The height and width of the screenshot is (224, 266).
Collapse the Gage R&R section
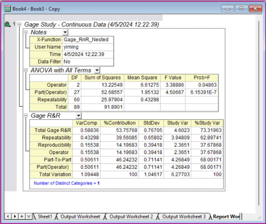click(26, 115)
